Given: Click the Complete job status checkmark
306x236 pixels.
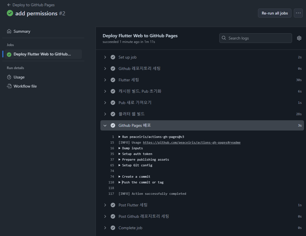Looking at the screenshot, I should [x=113, y=228].
